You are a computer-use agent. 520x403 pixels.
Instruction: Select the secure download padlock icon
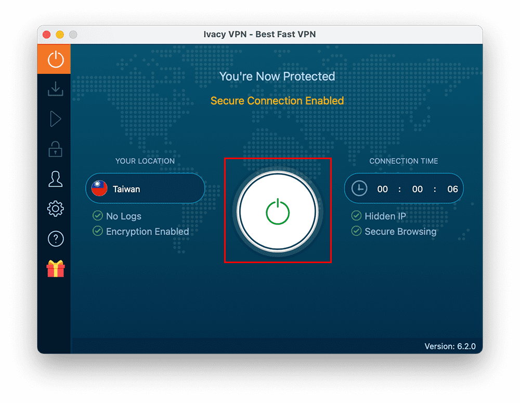click(x=54, y=149)
